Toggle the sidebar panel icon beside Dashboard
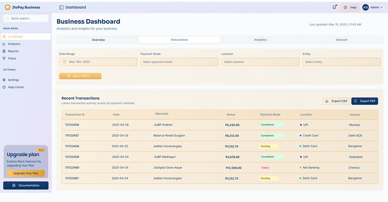 coord(61,7)
